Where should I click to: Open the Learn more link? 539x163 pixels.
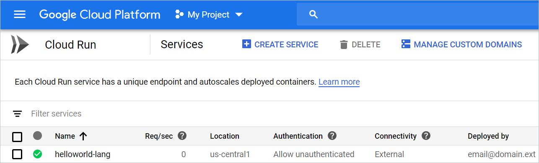[x=339, y=82]
